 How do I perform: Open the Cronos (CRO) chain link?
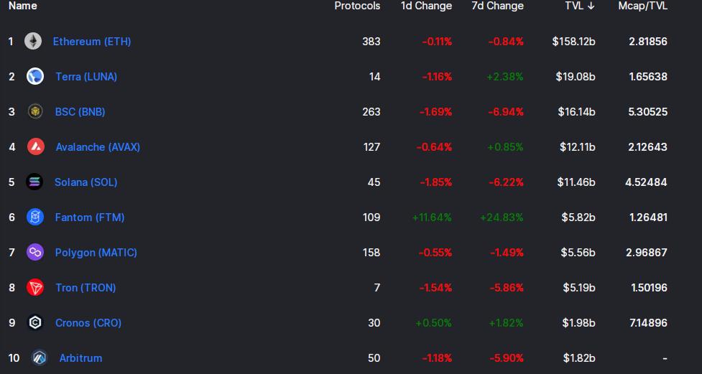[x=88, y=323]
